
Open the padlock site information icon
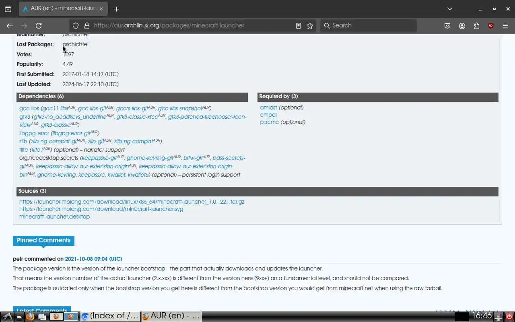coord(87,25)
